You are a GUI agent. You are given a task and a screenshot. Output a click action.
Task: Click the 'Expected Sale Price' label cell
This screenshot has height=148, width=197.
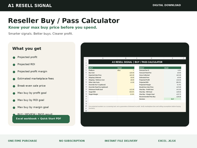103,75
